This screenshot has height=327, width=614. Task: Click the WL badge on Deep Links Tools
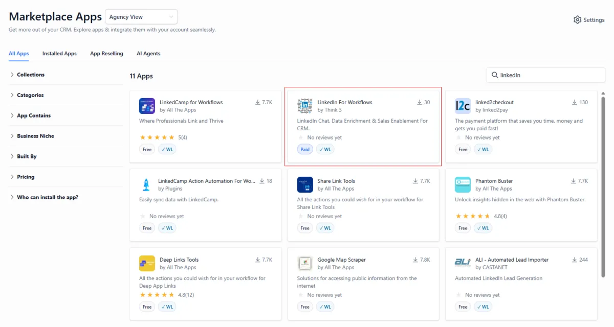167,307
